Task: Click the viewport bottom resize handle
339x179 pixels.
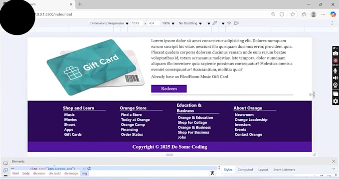Action: coord(169,155)
